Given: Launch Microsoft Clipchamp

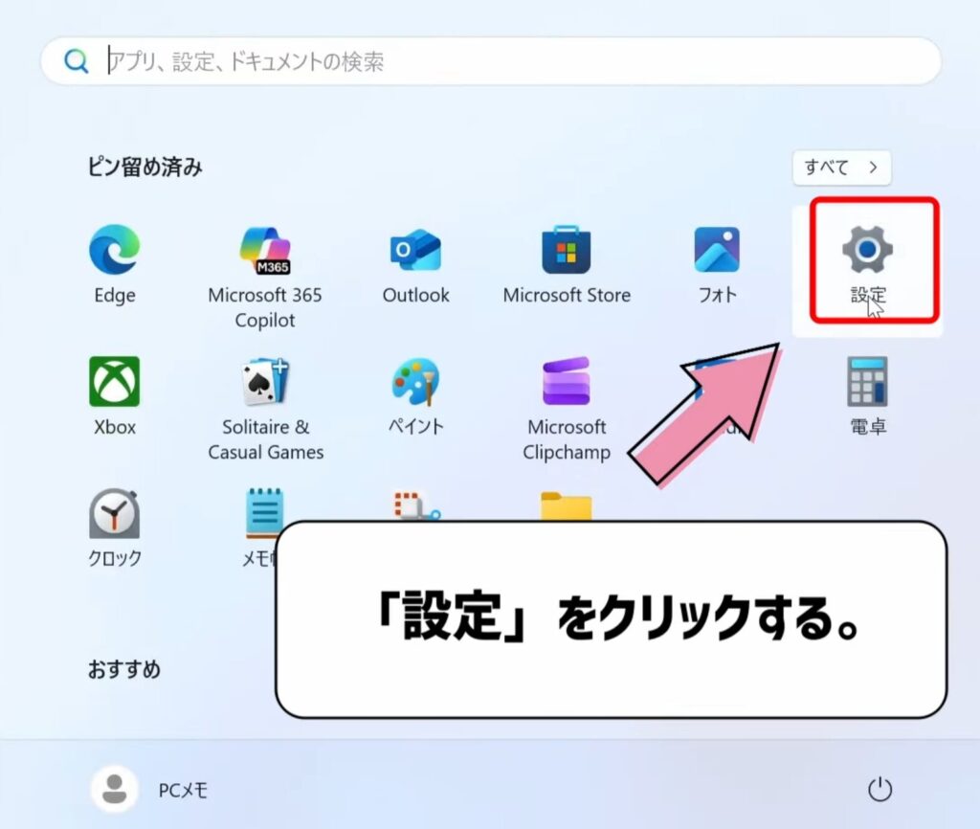Looking at the screenshot, I should coord(567,383).
